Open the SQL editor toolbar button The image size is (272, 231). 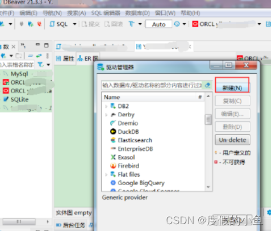pos(58,24)
